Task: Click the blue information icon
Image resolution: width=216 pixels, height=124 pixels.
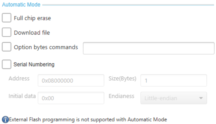Action: 5,120
